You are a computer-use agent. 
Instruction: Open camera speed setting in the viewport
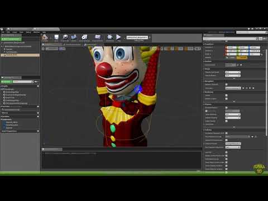point(198,49)
